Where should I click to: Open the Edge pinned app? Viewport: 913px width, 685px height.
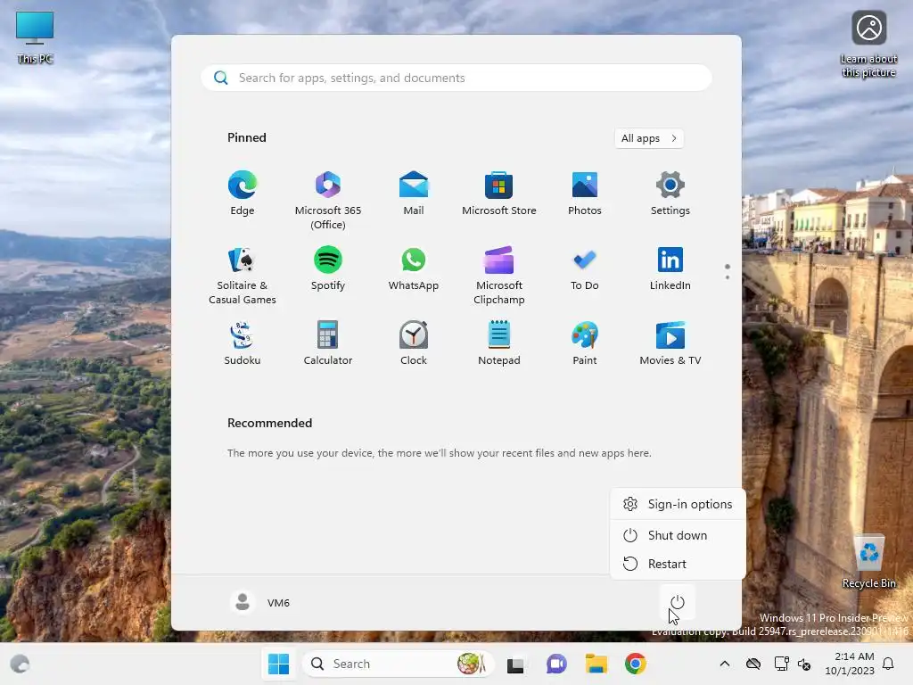coord(243,194)
